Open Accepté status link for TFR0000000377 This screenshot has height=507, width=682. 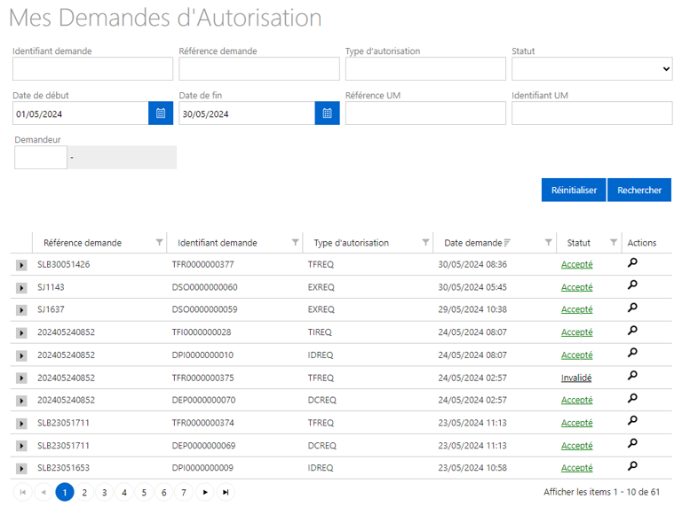576,264
